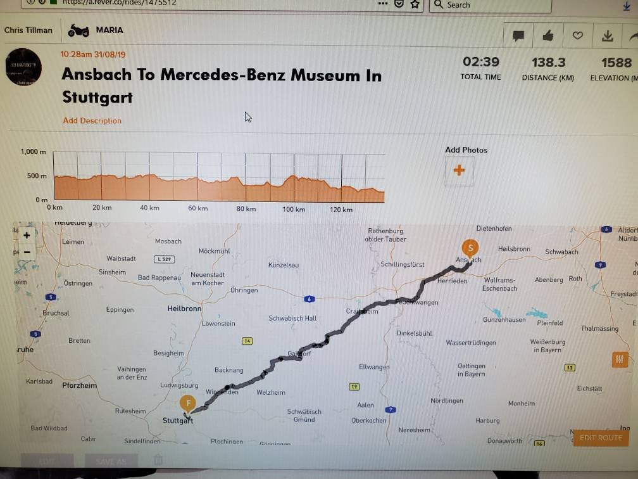Open the orange map settings sliders icon

[620, 359]
